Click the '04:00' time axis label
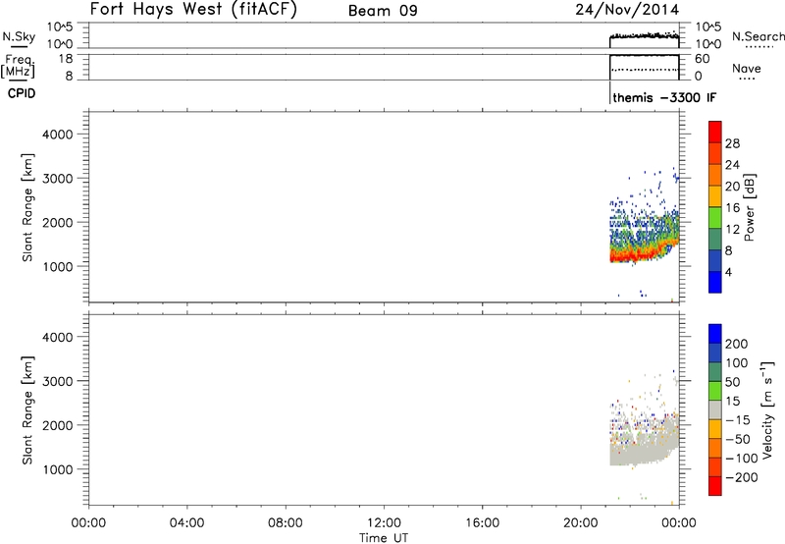This screenshot has width=785, height=544. [x=186, y=523]
